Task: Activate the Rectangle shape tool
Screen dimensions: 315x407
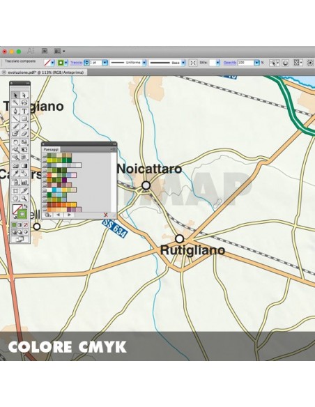Action: click(24, 118)
